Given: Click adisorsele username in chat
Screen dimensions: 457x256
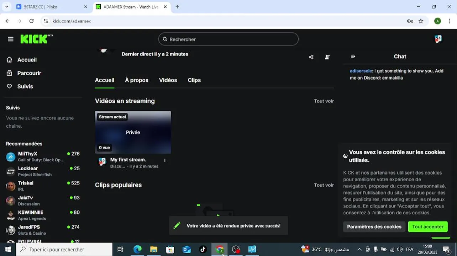Looking at the screenshot, I should (x=361, y=71).
